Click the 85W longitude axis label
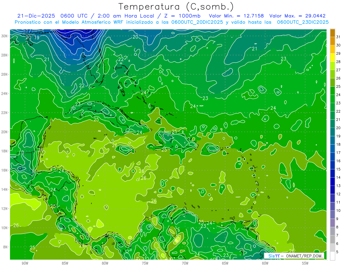 point(65,263)
